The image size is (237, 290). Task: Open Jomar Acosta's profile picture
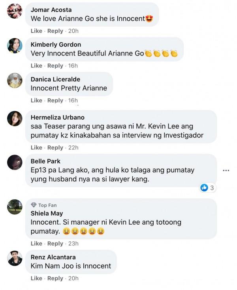[x=15, y=11]
